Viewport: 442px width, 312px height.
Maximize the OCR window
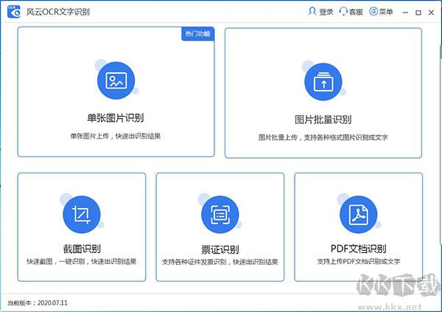(x=418, y=13)
